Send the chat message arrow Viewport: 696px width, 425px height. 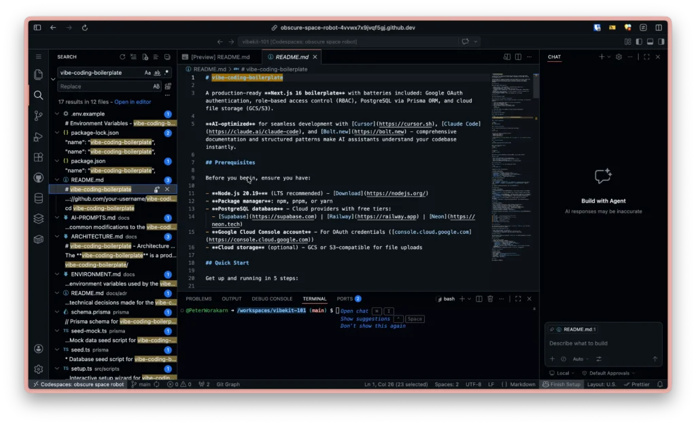tap(655, 359)
